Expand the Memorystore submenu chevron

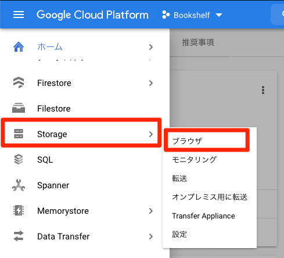click(x=151, y=211)
